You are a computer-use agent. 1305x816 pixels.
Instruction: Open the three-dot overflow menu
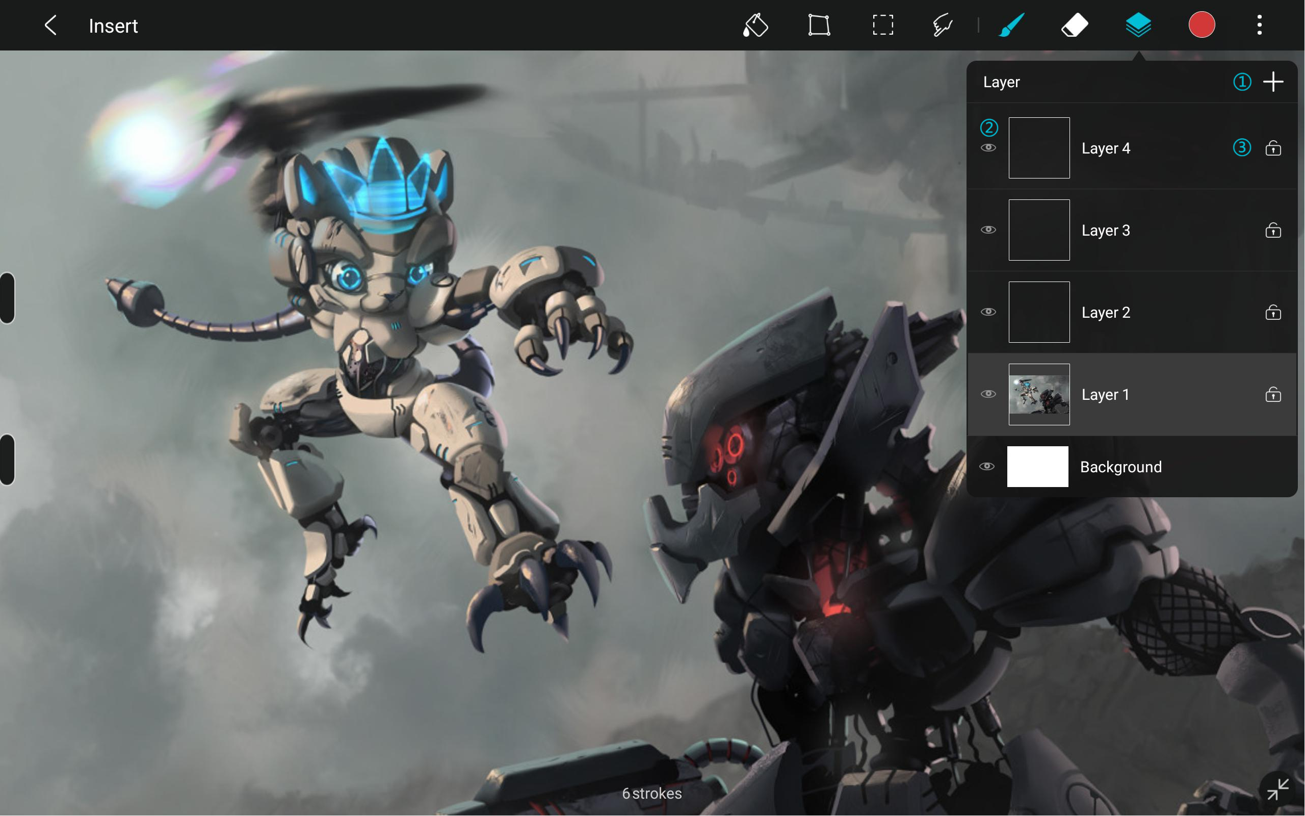pyautogui.click(x=1259, y=25)
